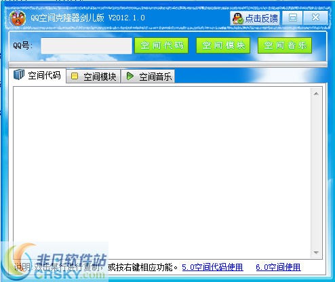Image resolution: width=335 pixels, height=282 pixels.
Task: Click the scrollbar down arrow
Action: pyautogui.click(x=316, y=252)
